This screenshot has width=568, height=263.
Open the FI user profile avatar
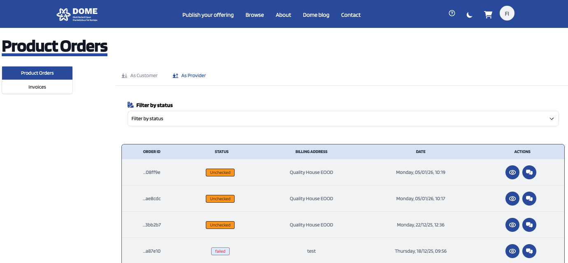[507, 14]
